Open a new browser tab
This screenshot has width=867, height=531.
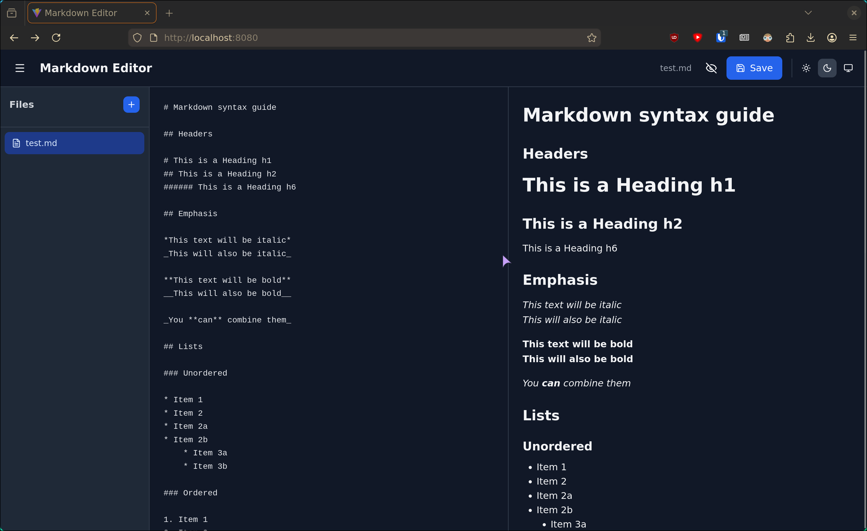[169, 13]
